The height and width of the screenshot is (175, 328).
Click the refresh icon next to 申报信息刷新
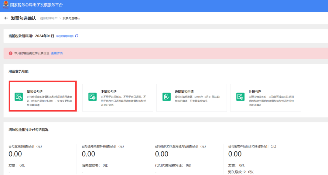(77, 36)
